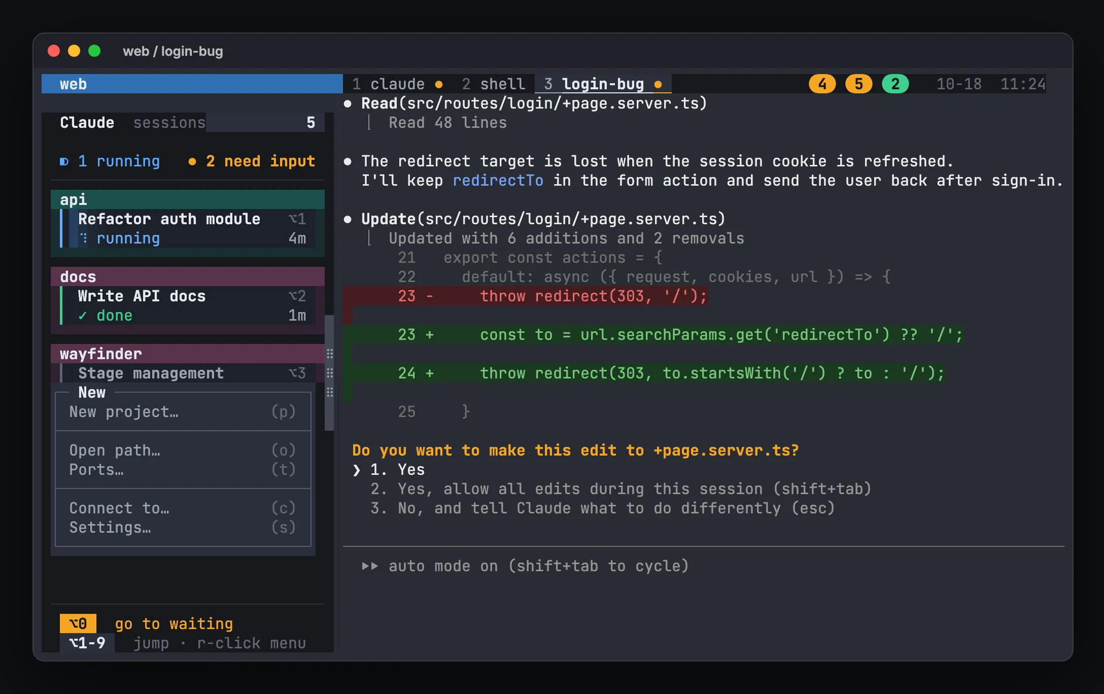The height and width of the screenshot is (694, 1104).
Task: Select the 'wayfinder' project group header
Action: coord(188,354)
